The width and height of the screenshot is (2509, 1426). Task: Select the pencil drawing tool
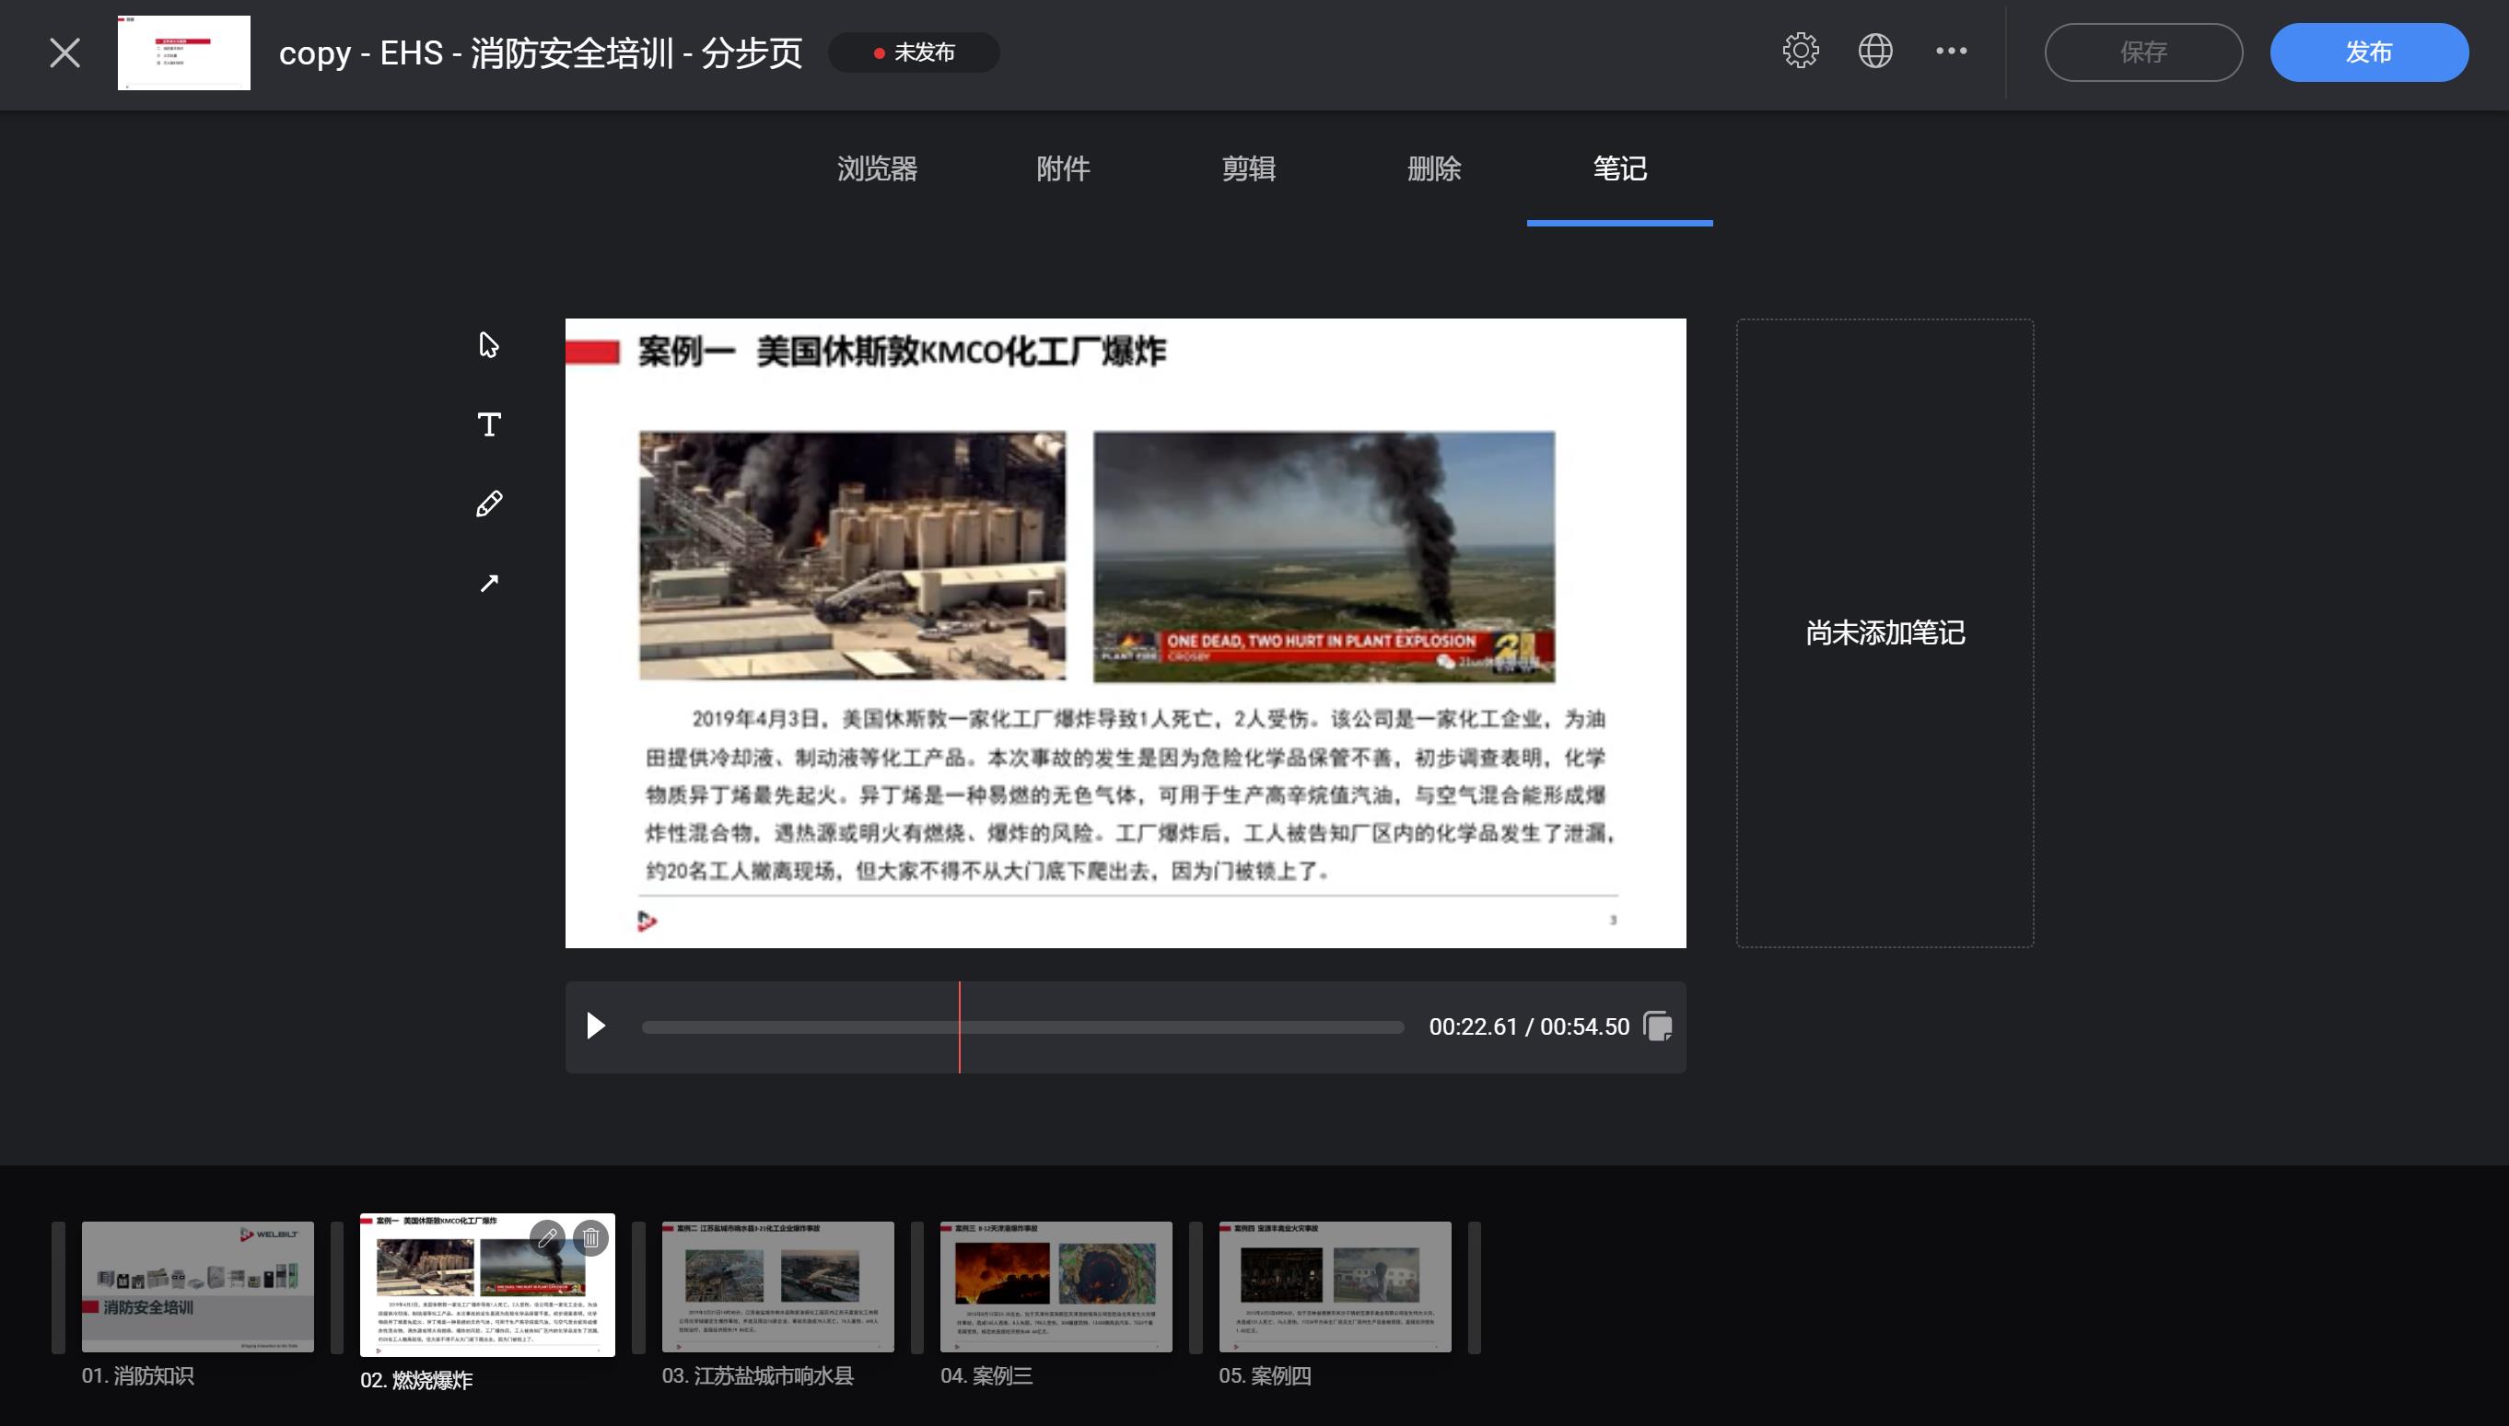[489, 504]
